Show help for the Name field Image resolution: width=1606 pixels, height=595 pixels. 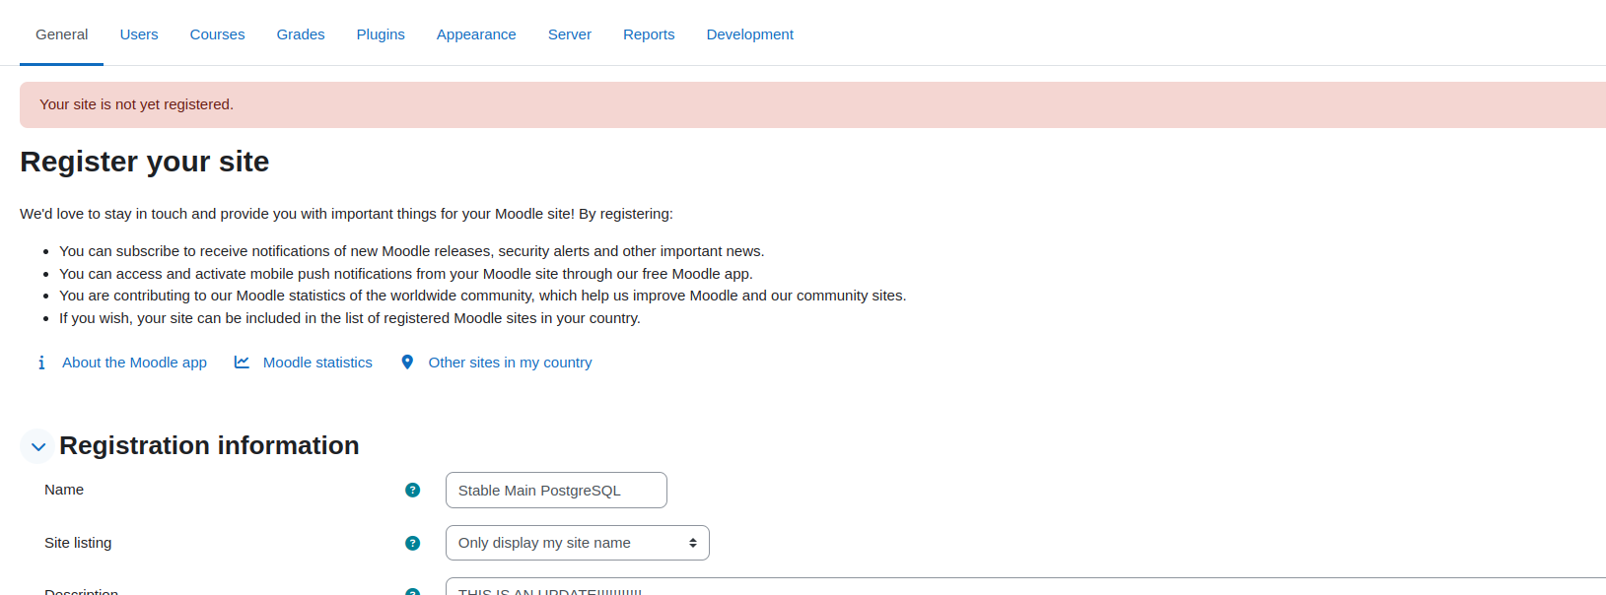coord(413,490)
